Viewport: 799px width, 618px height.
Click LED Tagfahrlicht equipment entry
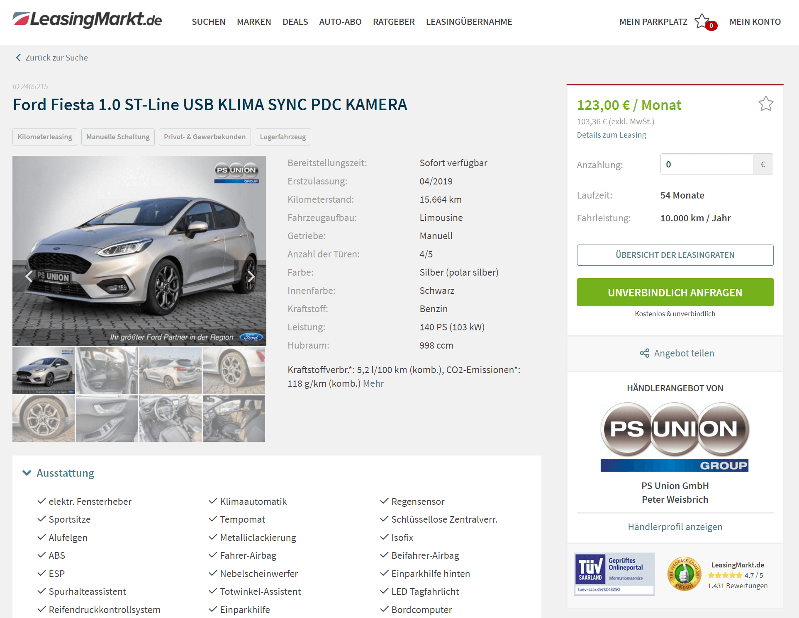point(425,591)
